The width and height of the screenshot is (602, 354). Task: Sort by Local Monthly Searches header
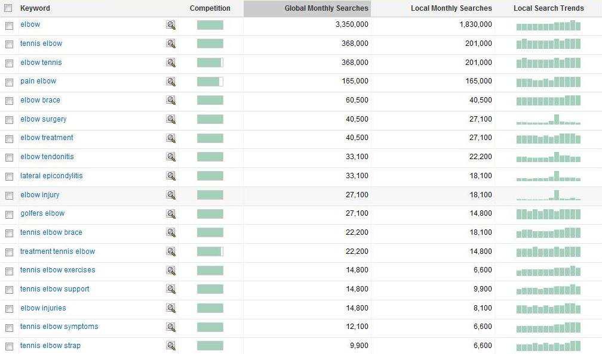pos(451,8)
